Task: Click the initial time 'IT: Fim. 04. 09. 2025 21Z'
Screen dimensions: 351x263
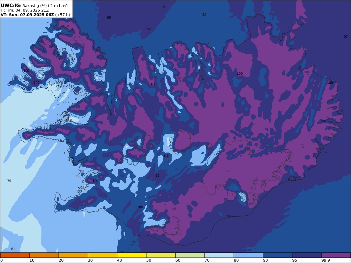Action: pyautogui.click(x=25, y=10)
